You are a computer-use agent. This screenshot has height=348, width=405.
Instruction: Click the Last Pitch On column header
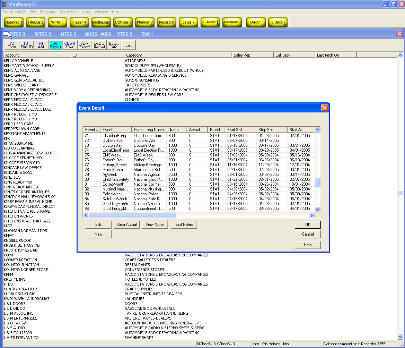[x=336, y=55]
